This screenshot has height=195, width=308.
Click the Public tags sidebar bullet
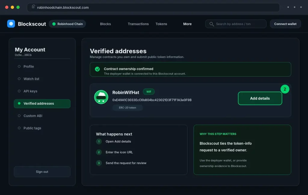[x=19, y=128]
